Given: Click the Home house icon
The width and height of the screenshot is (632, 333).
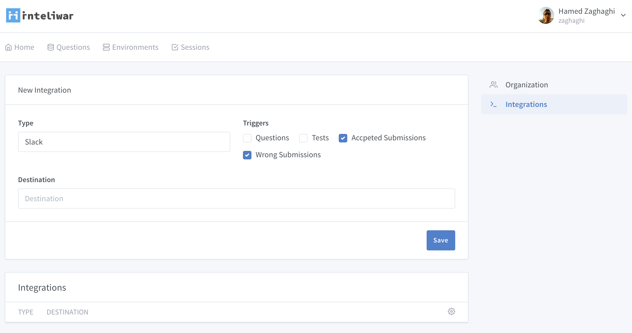Looking at the screenshot, I should pyautogui.click(x=8, y=47).
